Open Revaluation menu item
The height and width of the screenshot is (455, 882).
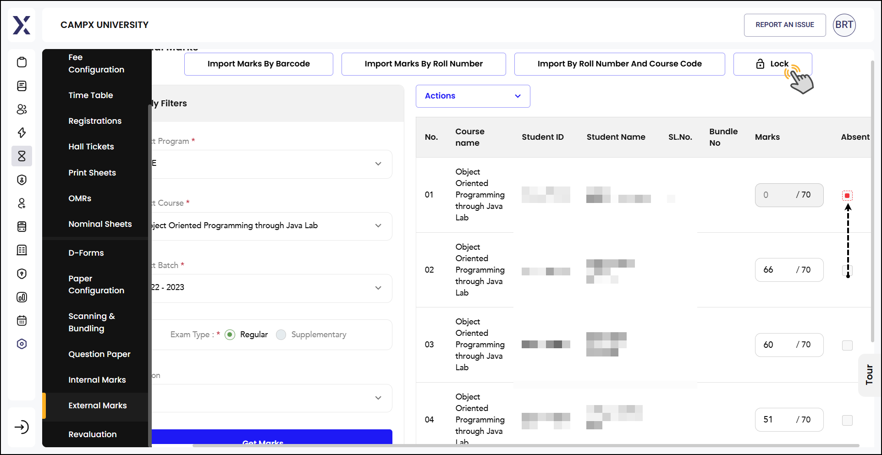[93, 434]
